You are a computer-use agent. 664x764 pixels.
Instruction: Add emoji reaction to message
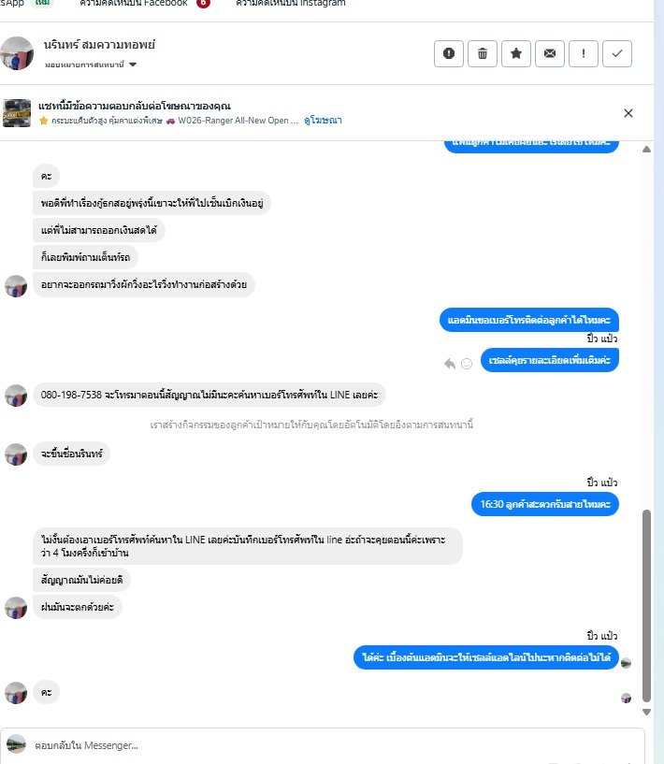tap(467, 364)
